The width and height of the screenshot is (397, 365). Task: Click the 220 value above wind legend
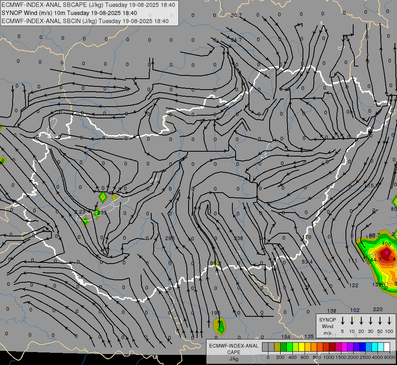click(378, 309)
